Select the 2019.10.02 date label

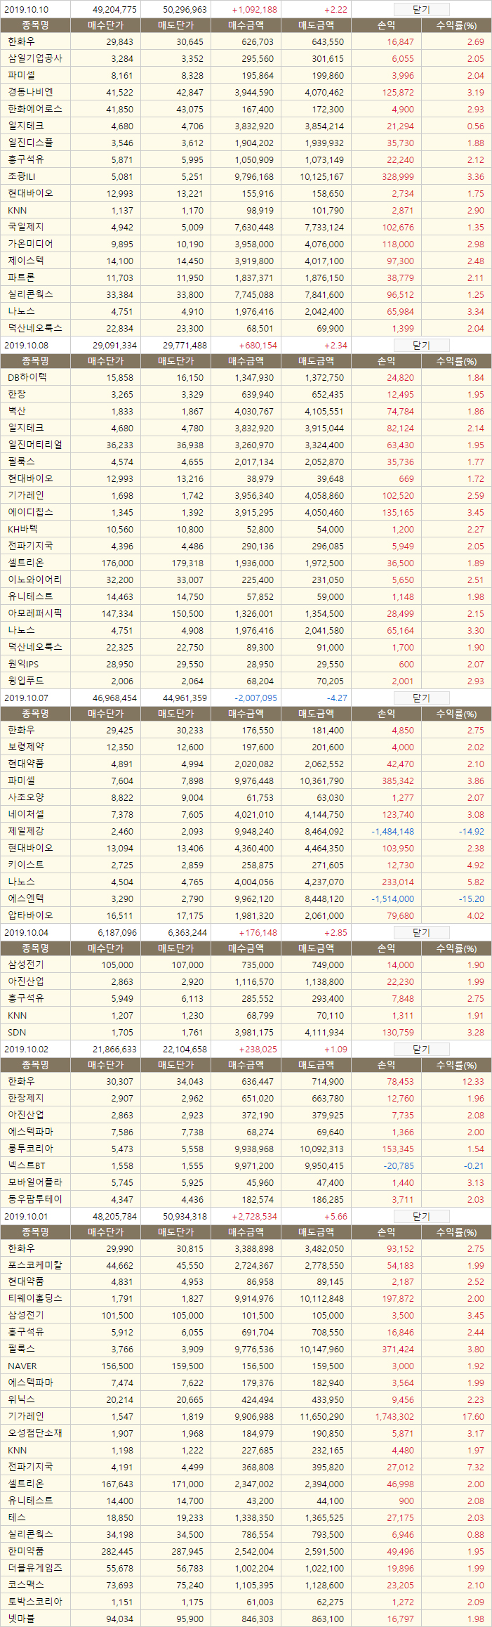(26, 1050)
